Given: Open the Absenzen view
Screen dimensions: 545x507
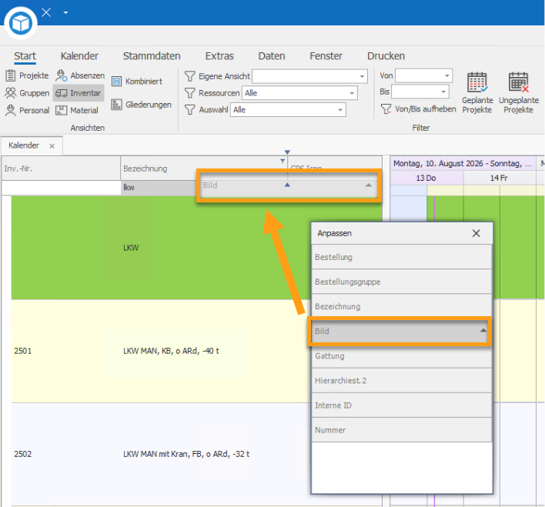Looking at the screenshot, I should click(x=80, y=75).
